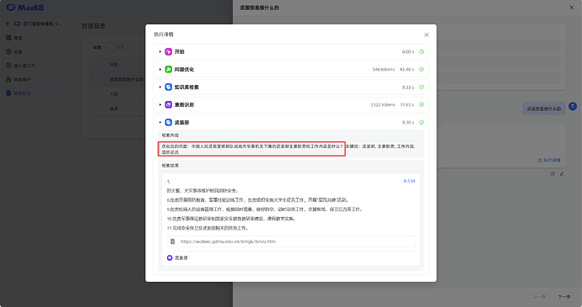Image resolution: width=582 pixels, height=307 pixels.
Task: Click the 对话日志 document icon in sidebar
Action: click(x=8, y=93)
